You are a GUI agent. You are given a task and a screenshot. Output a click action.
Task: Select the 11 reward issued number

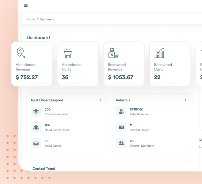(x=131, y=125)
